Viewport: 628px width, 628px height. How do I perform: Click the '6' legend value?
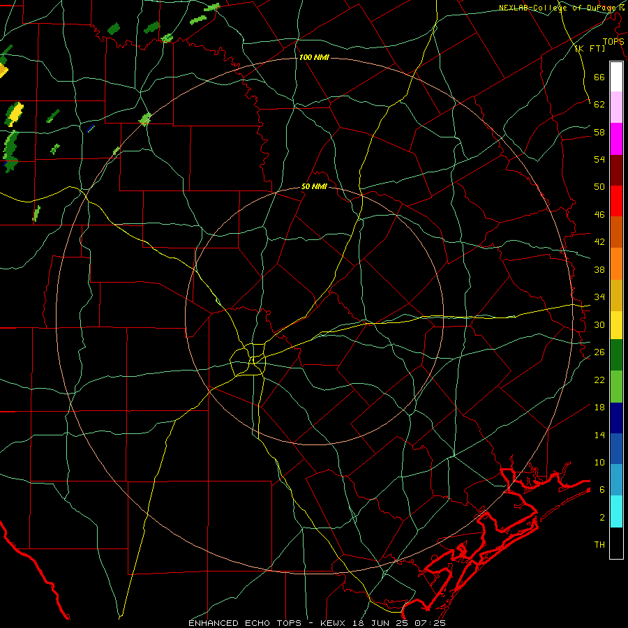(x=602, y=490)
